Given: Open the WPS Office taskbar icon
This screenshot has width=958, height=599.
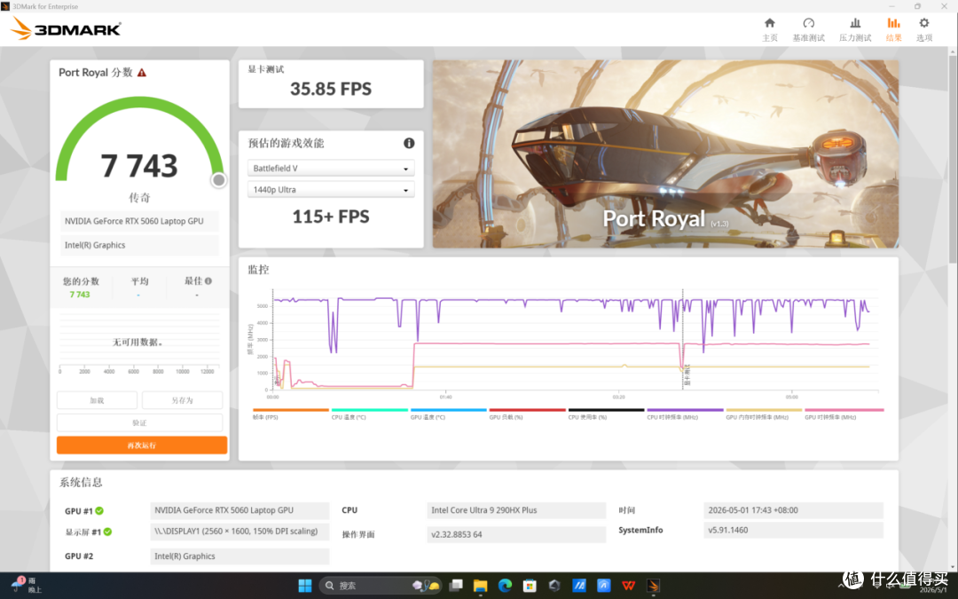Looking at the screenshot, I should tap(628, 586).
